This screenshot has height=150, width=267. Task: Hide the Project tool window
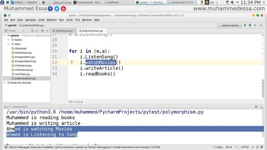[x=48, y=30]
